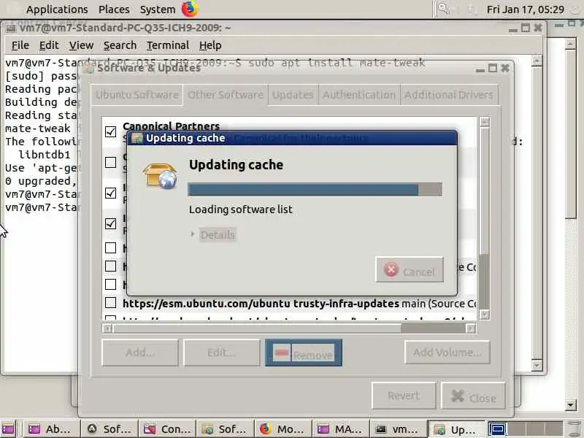This screenshot has width=584, height=438.
Task: Switch to the Ab... taskbar window
Action: pos(51,429)
